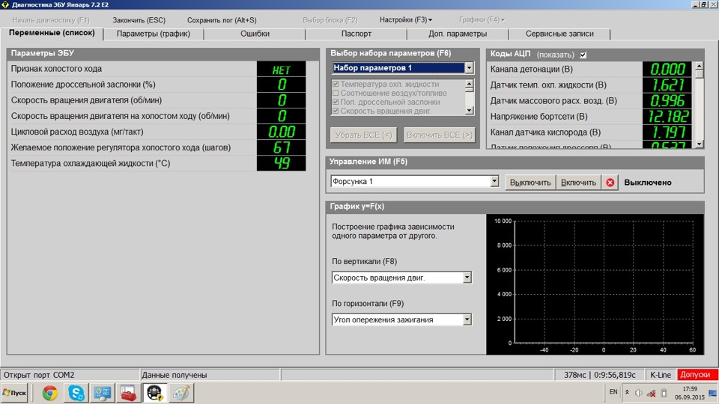Click the Температура охлаждающей жидкости (°C) row
Screen dimensions: 719x404
[158, 164]
